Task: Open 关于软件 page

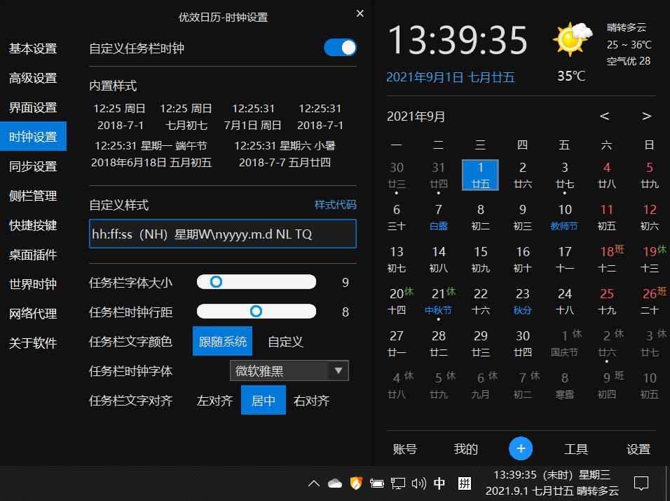Action: coord(33,342)
